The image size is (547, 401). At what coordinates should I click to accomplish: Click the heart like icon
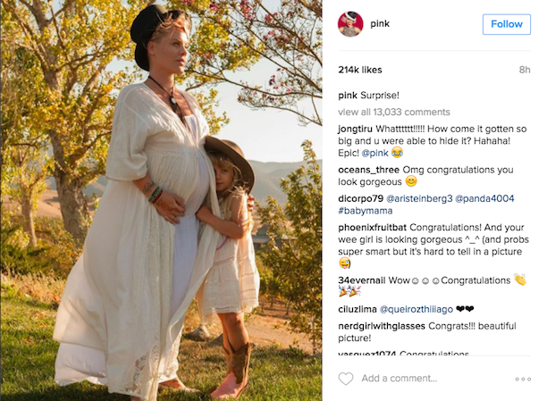pyautogui.click(x=346, y=379)
